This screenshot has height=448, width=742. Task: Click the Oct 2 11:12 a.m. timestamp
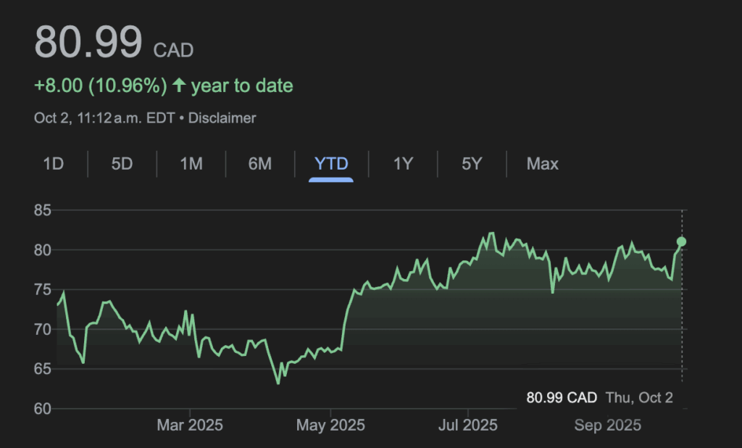pos(104,117)
